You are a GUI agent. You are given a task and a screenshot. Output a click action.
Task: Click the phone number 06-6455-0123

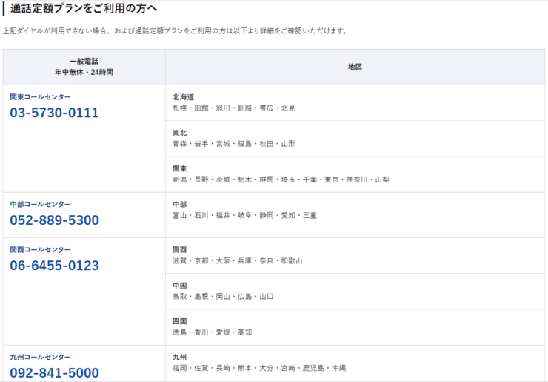pos(54,266)
